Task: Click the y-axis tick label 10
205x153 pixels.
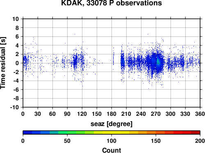Action: pos(16,19)
